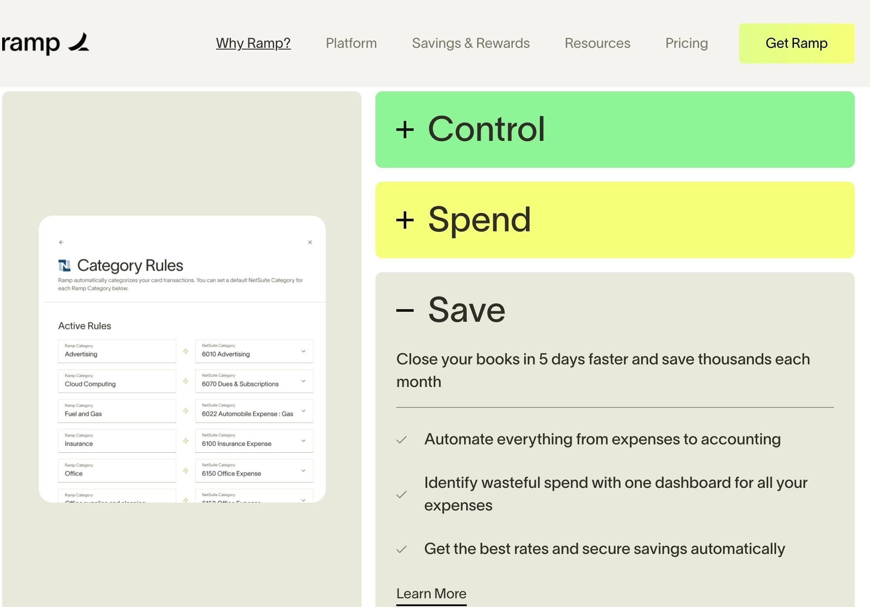The width and height of the screenshot is (870, 607).
Task: Click the Insurance Ramp Category field
Action: tap(117, 441)
